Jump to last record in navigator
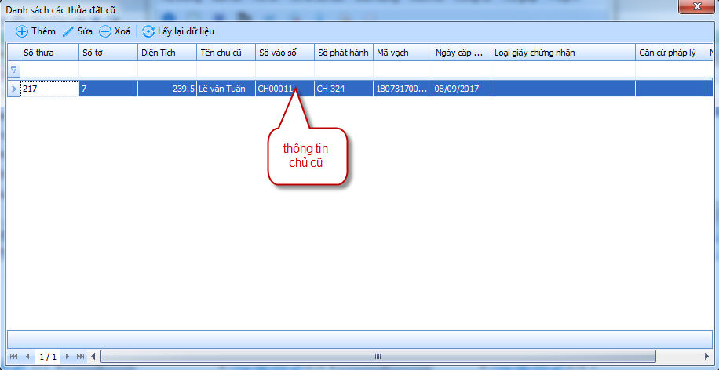Image resolution: width=719 pixels, height=370 pixels. 81,357
